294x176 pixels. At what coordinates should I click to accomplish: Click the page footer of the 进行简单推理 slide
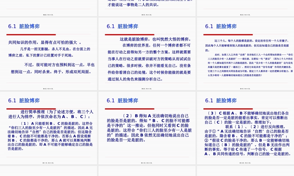(x=48, y=163)
